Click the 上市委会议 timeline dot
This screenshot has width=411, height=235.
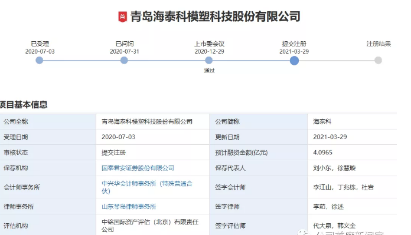click(209, 61)
